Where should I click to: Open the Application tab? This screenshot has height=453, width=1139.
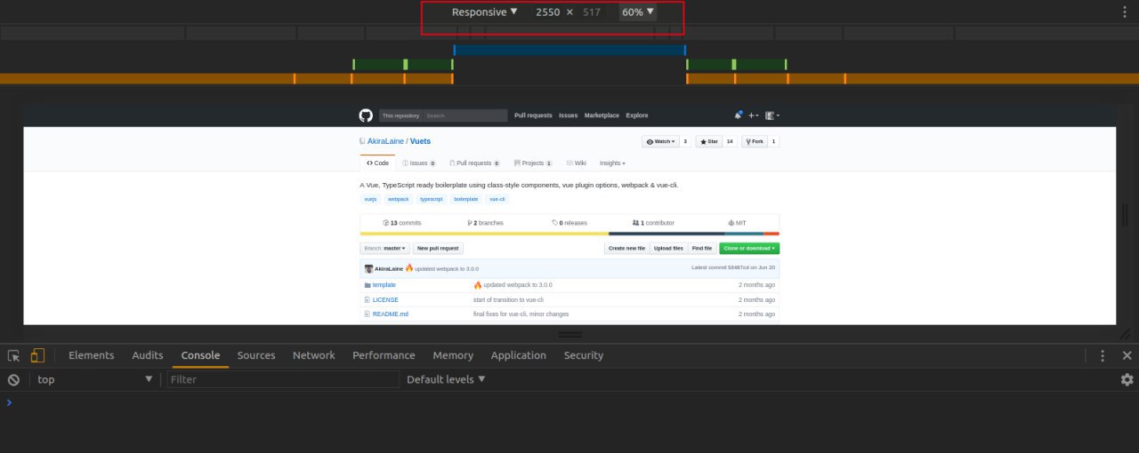(x=519, y=355)
